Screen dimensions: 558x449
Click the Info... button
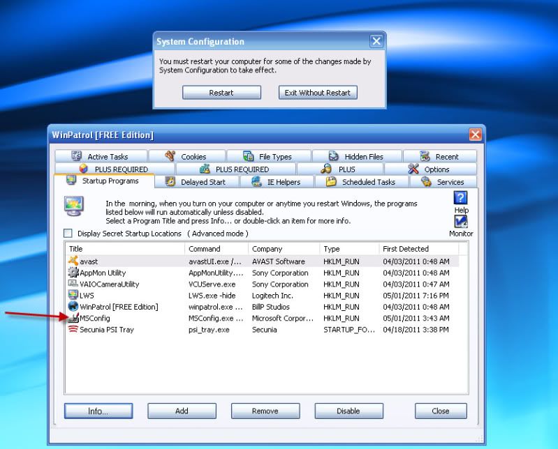point(98,411)
